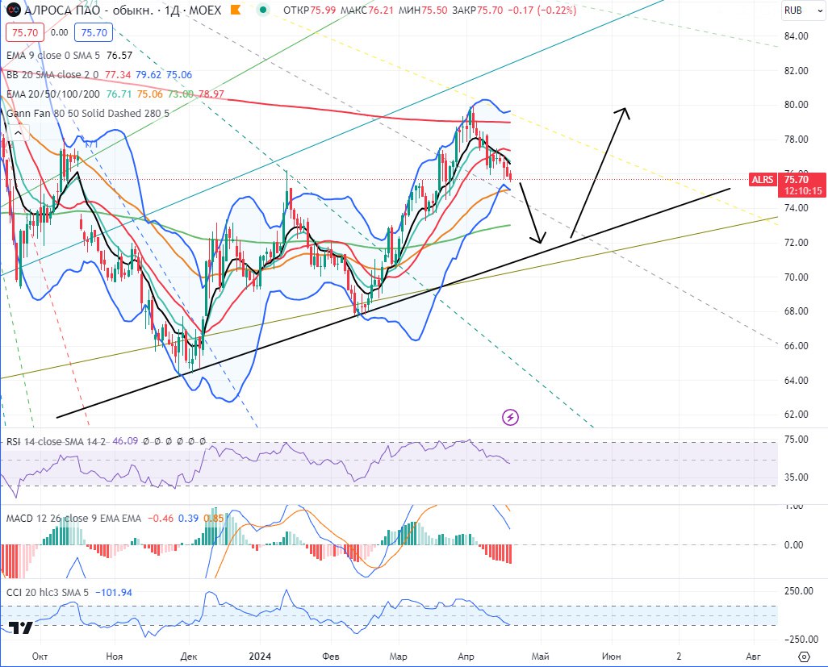
Task: Select the BB 20 SMA indicator legend
Action: click(52, 75)
